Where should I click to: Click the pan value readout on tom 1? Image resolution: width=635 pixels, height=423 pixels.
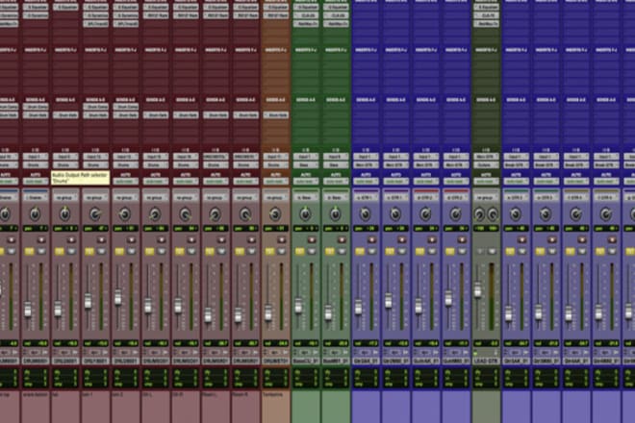(95, 229)
